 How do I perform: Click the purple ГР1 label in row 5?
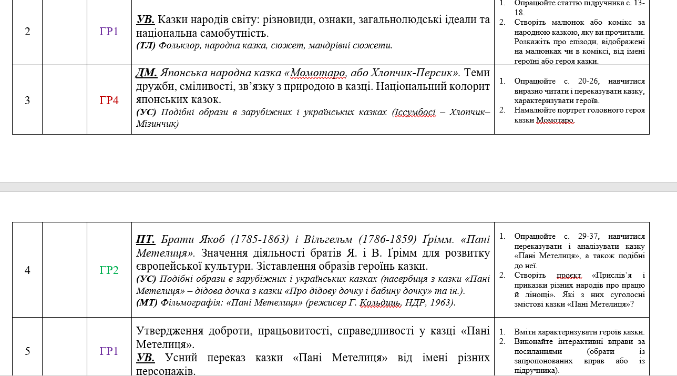(109, 351)
